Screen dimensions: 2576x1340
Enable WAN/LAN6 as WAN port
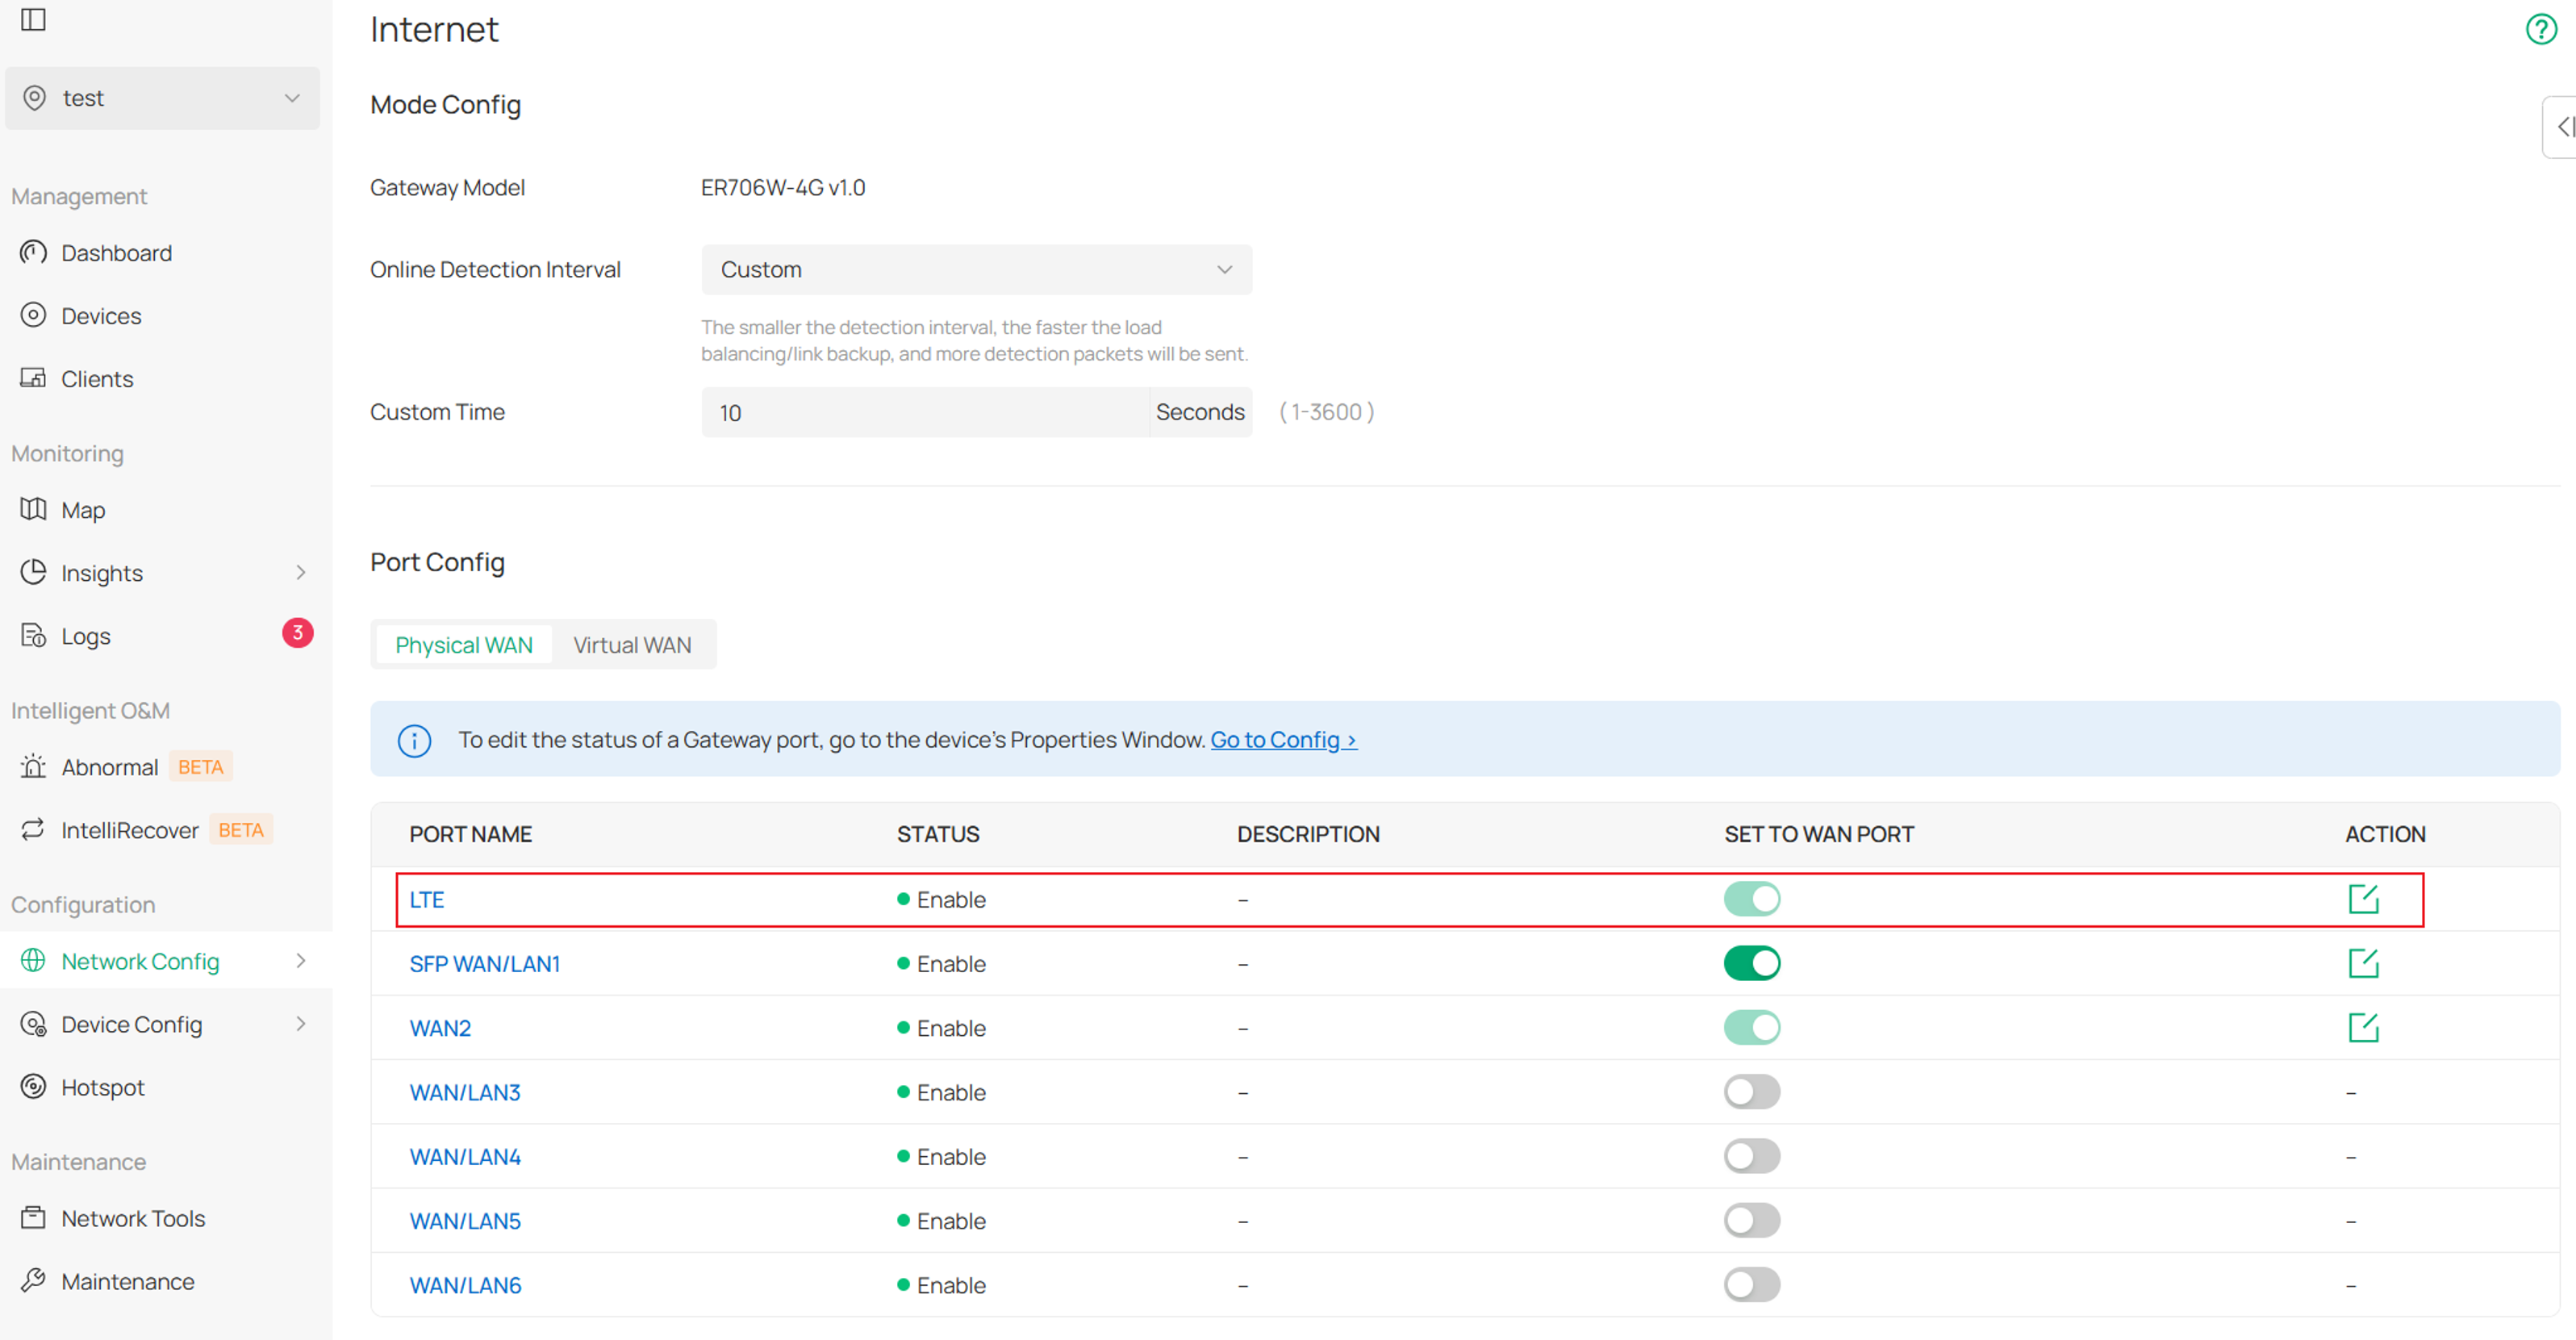(x=1752, y=1284)
